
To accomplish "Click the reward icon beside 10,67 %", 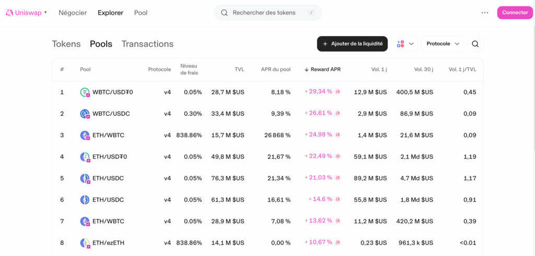I will point(338,242).
